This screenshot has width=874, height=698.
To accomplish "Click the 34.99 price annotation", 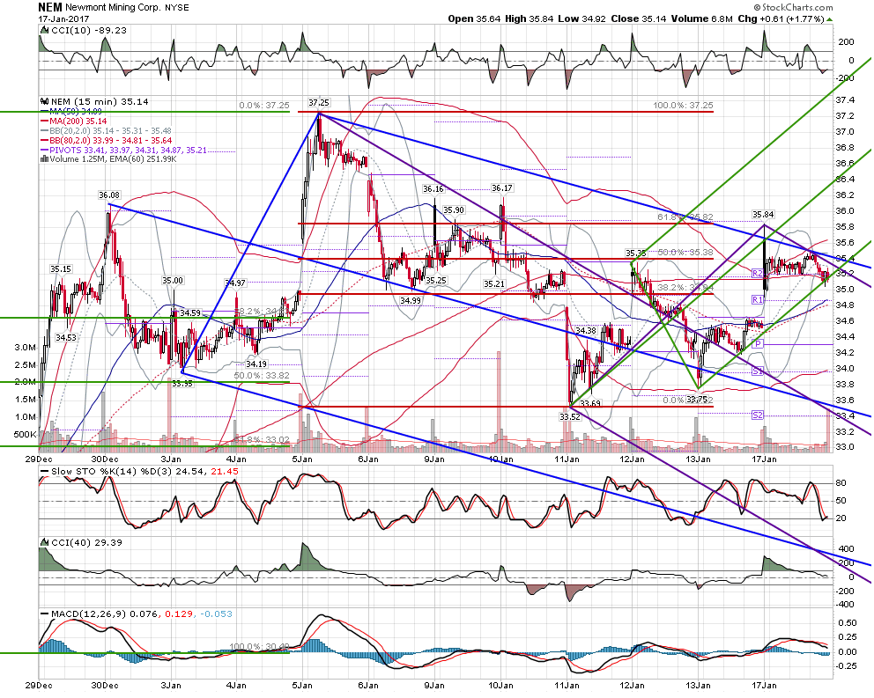I will [411, 300].
